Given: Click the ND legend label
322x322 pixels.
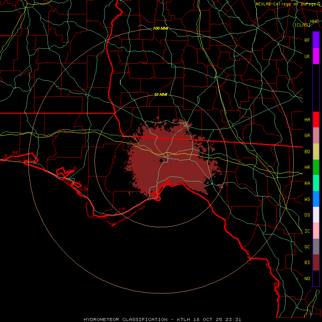Looking at the screenshot, I should (307, 279).
